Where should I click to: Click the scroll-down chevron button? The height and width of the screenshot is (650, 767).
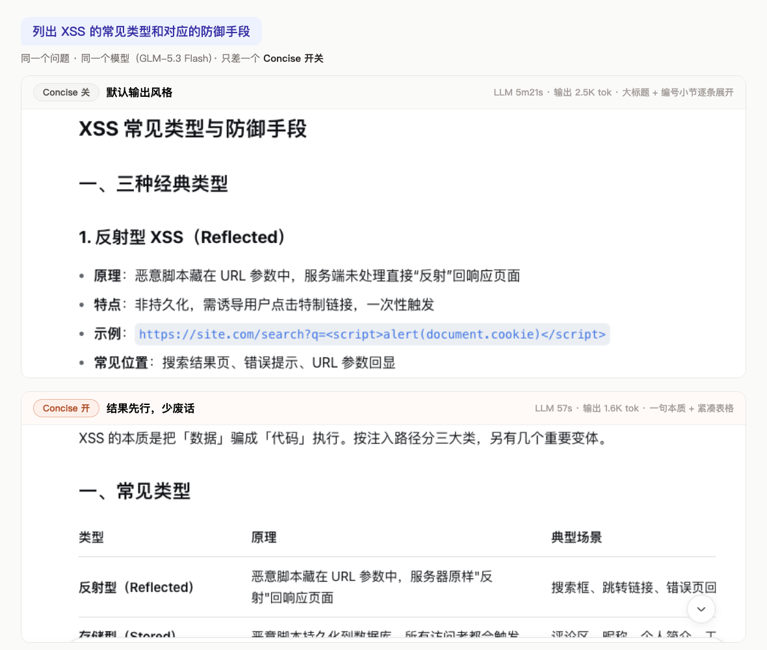(x=701, y=609)
